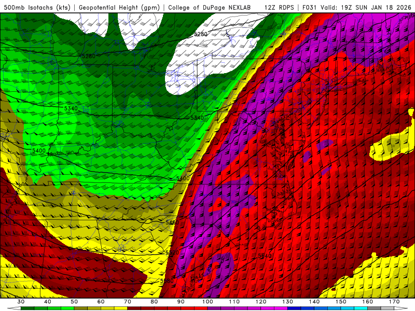Click the olive swatch starting at 50
415x311 pixels.
point(81,308)
